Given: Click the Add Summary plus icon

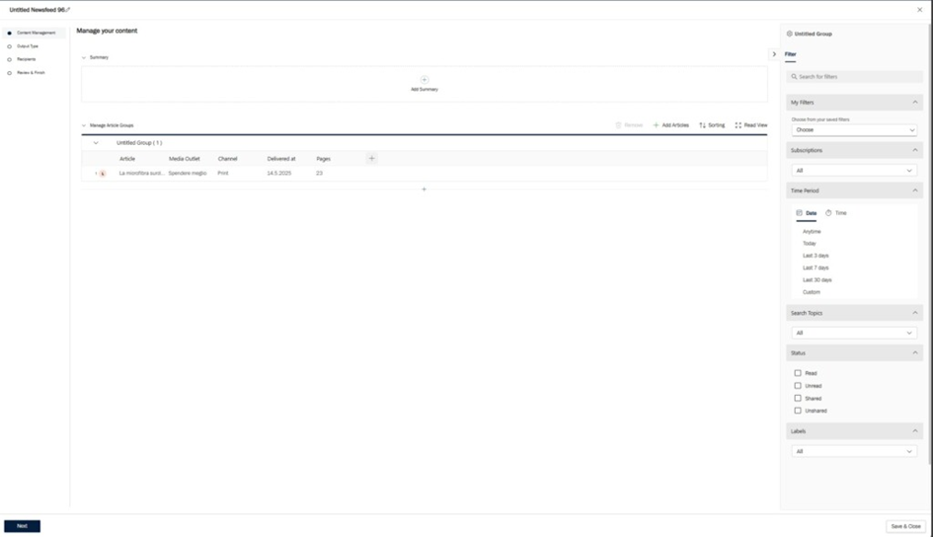Looking at the screenshot, I should [425, 80].
